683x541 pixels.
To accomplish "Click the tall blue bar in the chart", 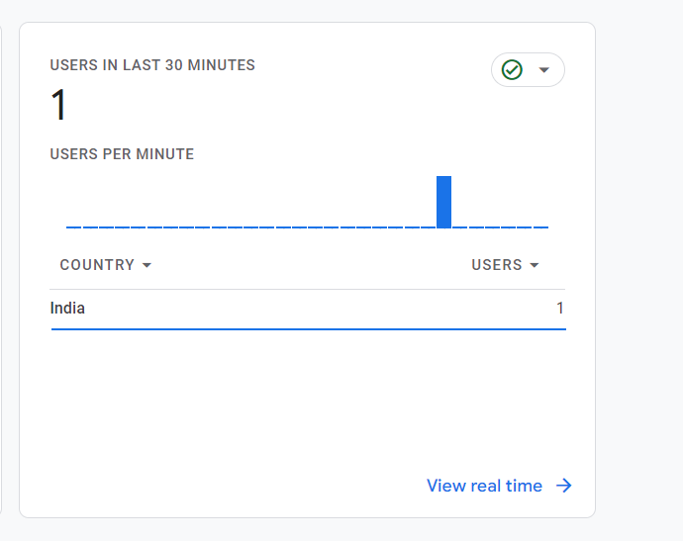I will [x=443, y=202].
